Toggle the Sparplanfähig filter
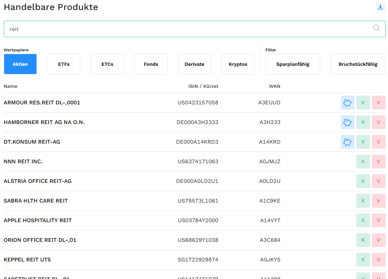Viewport: 388px width, 279px height. [293, 64]
